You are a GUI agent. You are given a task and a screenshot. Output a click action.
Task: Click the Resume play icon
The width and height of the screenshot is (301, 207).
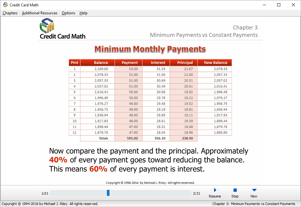(215, 190)
